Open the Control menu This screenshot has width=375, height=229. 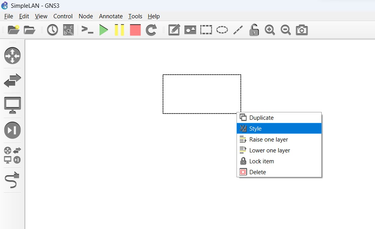tap(63, 16)
